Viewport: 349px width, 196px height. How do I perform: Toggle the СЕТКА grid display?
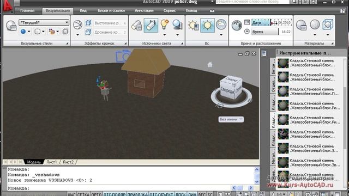point(83,194)
